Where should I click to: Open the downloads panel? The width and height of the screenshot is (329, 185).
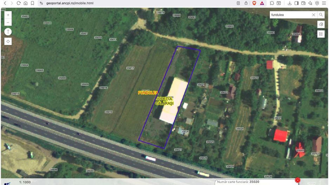290,3
